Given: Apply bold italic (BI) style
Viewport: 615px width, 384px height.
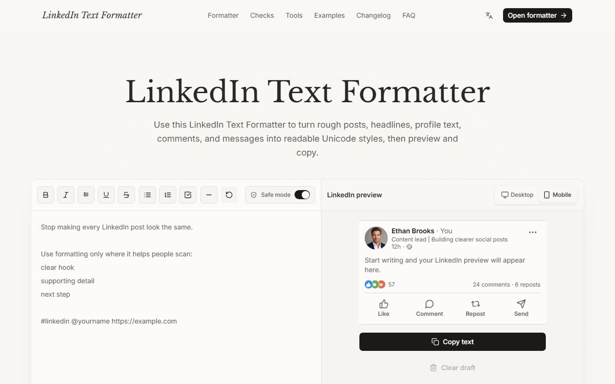Looking at the screenshot, I should pos(86,195).
